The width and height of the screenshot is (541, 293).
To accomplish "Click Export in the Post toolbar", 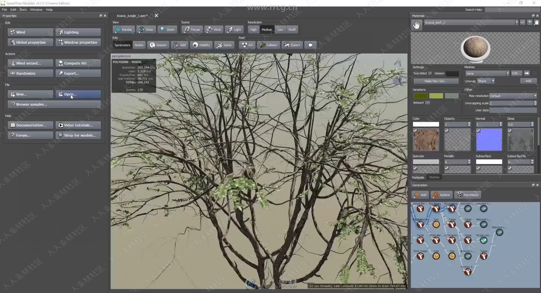I will pos(292,45).
